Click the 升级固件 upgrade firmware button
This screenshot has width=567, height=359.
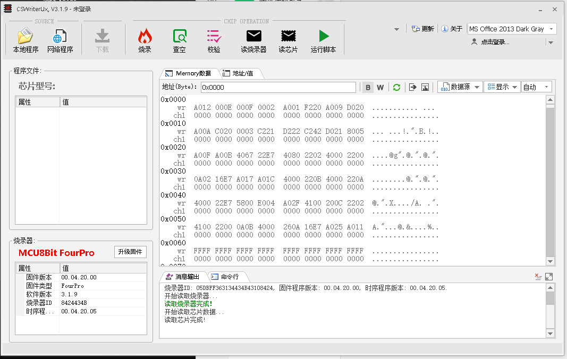[x=130, y=252]
